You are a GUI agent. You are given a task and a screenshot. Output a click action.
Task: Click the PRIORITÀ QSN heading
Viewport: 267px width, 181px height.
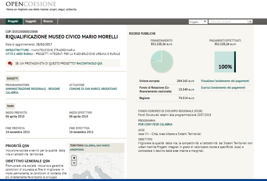(18, 146)
